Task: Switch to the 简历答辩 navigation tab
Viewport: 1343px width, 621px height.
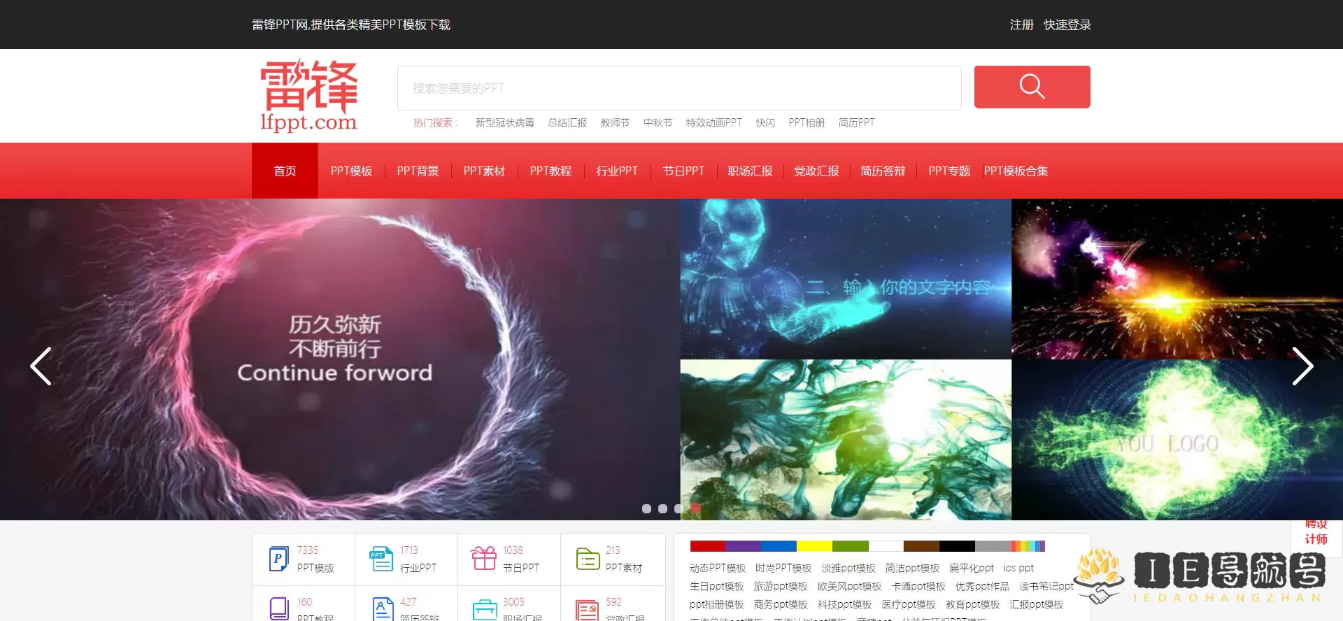Action: (883, 171)
